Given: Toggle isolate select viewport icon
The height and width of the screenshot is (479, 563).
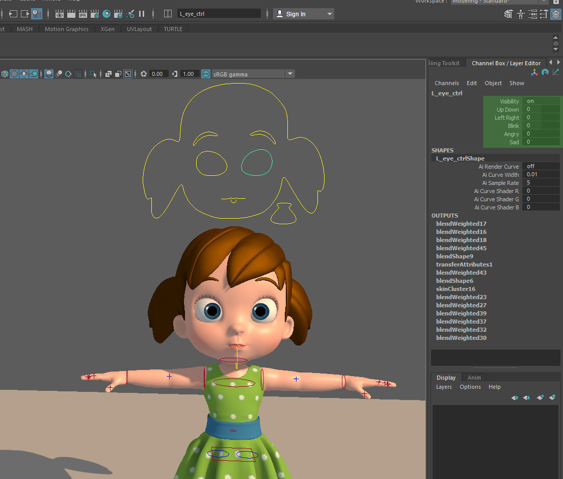Looking at the screenshot, I should [x=93, y=74].
